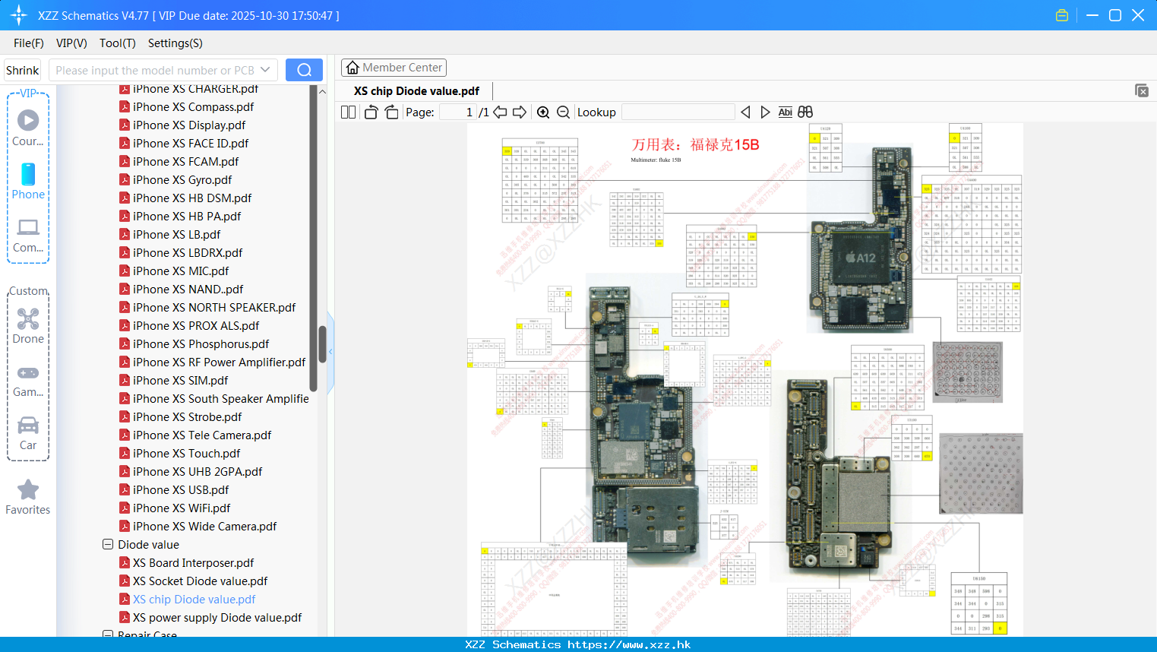Click the blue search button
Viewport: 1157px width, 652px height.
pyautogui.click(x=304, y=70)
